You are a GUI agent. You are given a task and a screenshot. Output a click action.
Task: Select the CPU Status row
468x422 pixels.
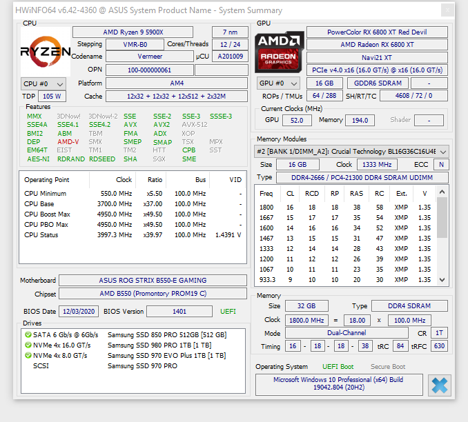click(x=133, y=235)
